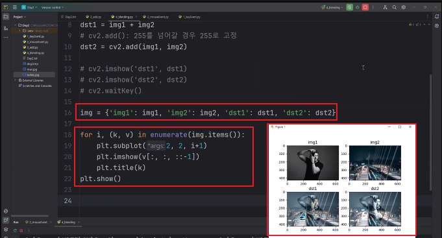The height and width of the screenshot is (238, 442).
Task: Switch to 1_keyEvent.py editor tab
Action: (x=190, y=17)
